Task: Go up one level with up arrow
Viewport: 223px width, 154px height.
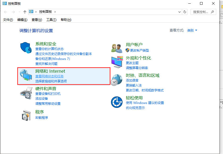Action: pos(25,12)
